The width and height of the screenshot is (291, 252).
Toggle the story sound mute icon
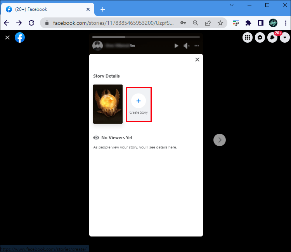(187, 46)
